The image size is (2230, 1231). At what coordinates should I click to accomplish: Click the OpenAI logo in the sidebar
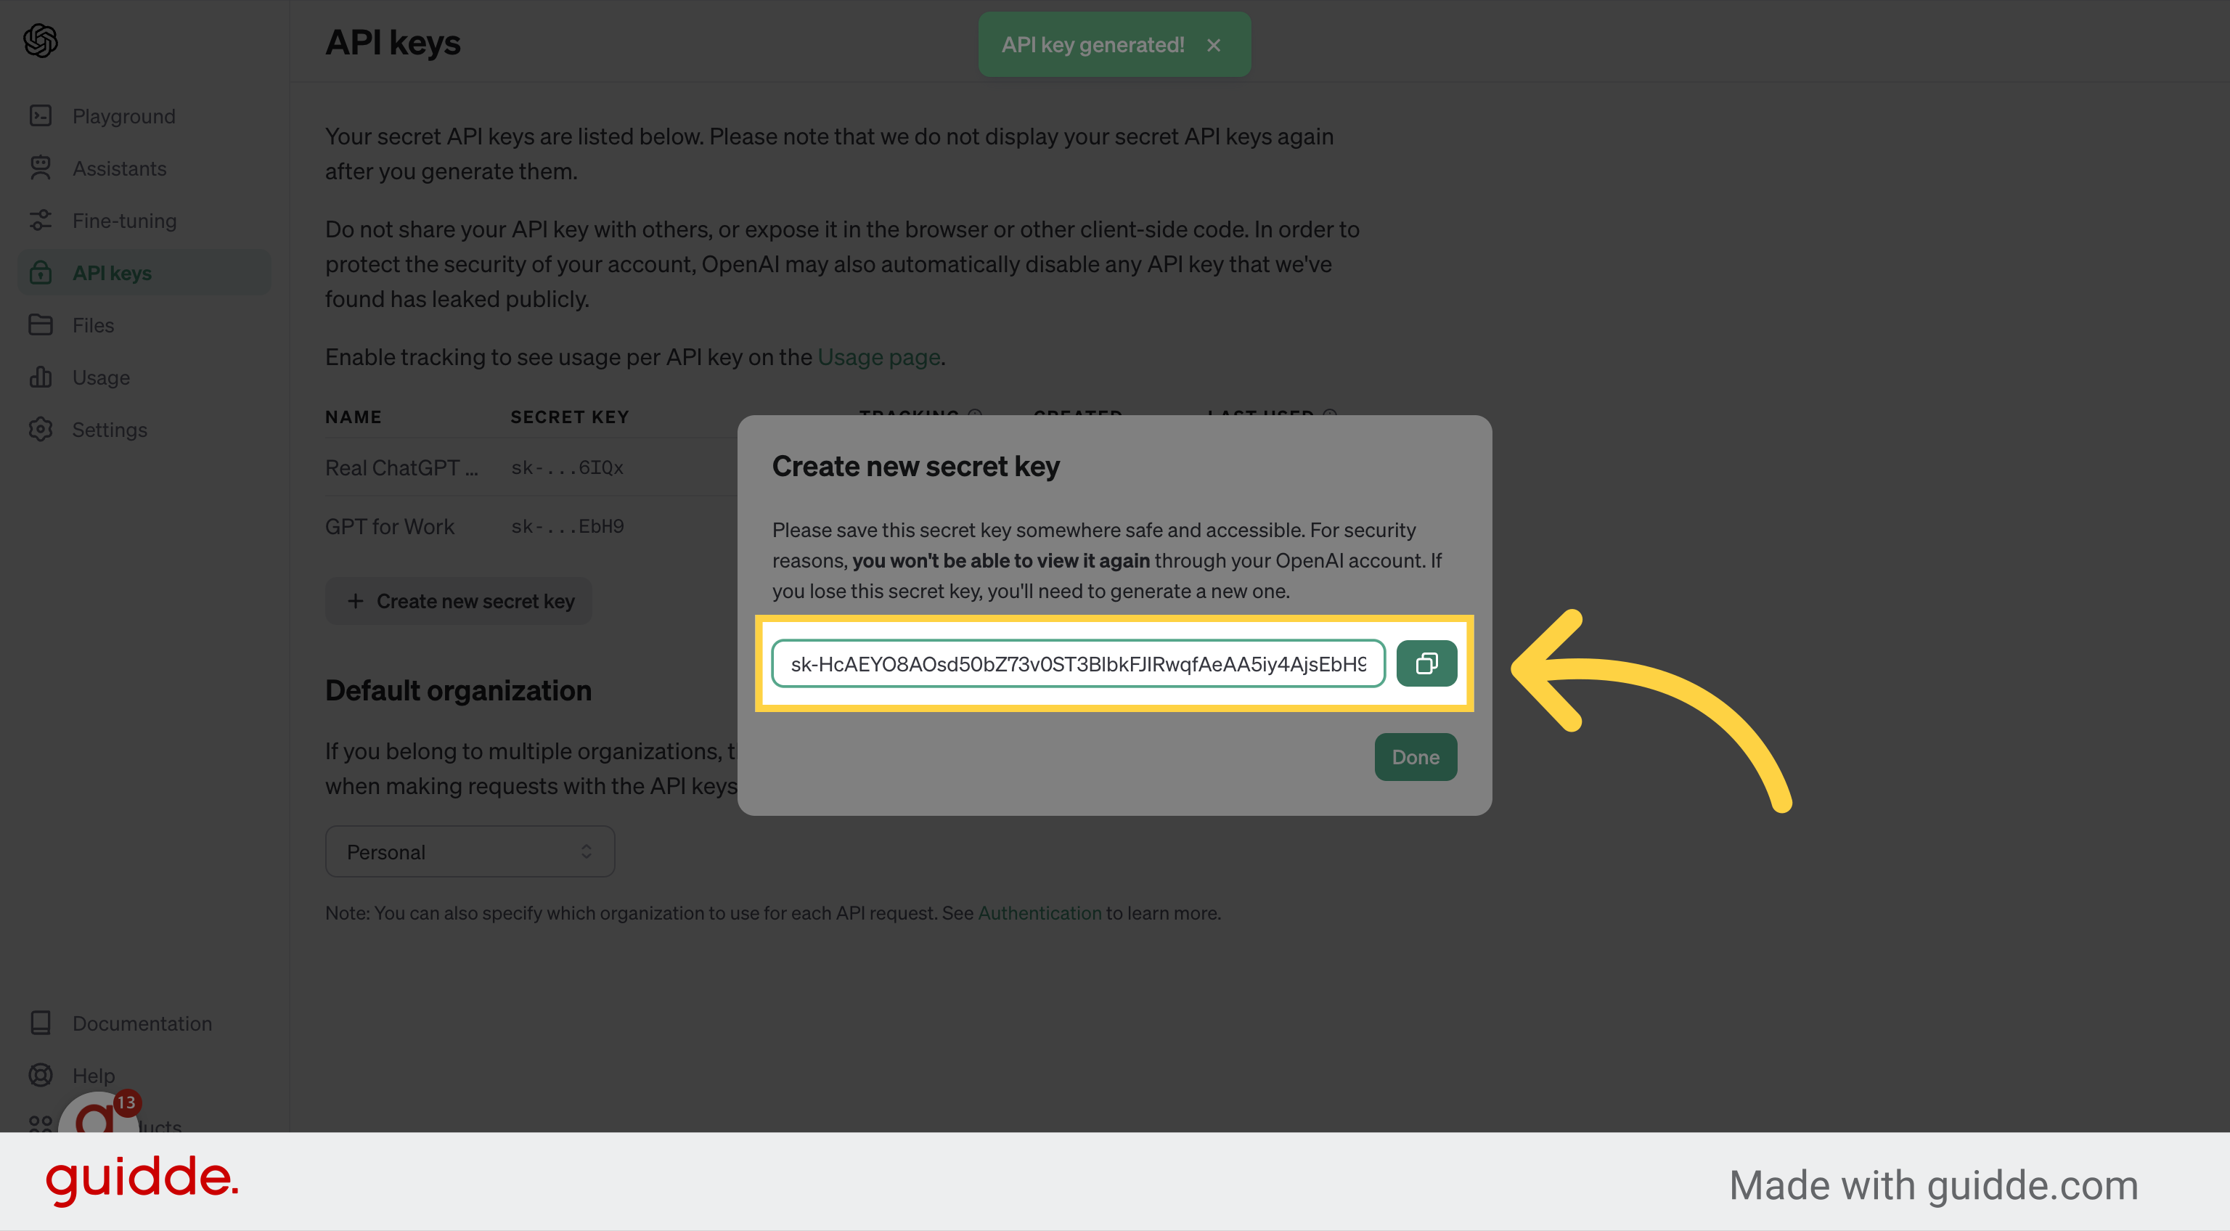click(41, 41)
